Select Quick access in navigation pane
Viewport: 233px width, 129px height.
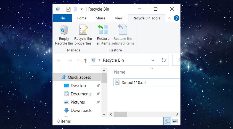pos(77,77)
